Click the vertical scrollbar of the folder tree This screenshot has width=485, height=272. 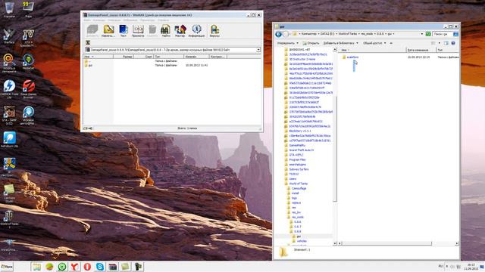335,150
